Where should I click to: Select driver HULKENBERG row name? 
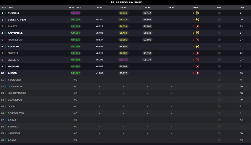pos(17,93)
